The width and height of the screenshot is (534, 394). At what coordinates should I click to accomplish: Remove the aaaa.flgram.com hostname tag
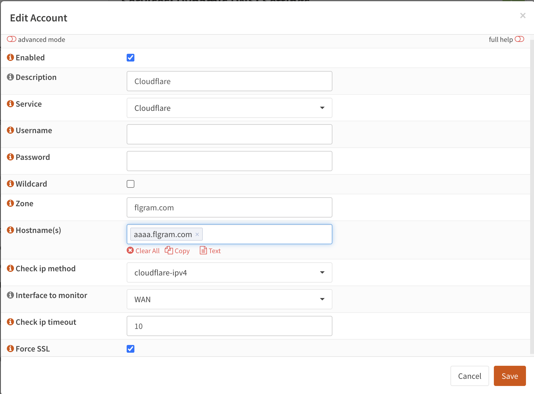coord(197,234)
